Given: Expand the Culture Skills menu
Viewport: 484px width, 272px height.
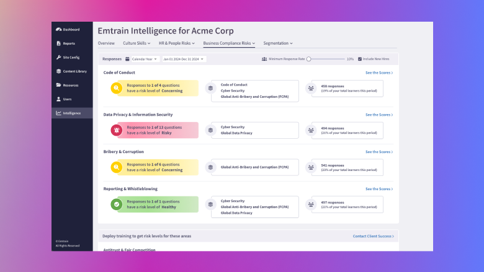Looking at the screenshot, I should [137, 43].
